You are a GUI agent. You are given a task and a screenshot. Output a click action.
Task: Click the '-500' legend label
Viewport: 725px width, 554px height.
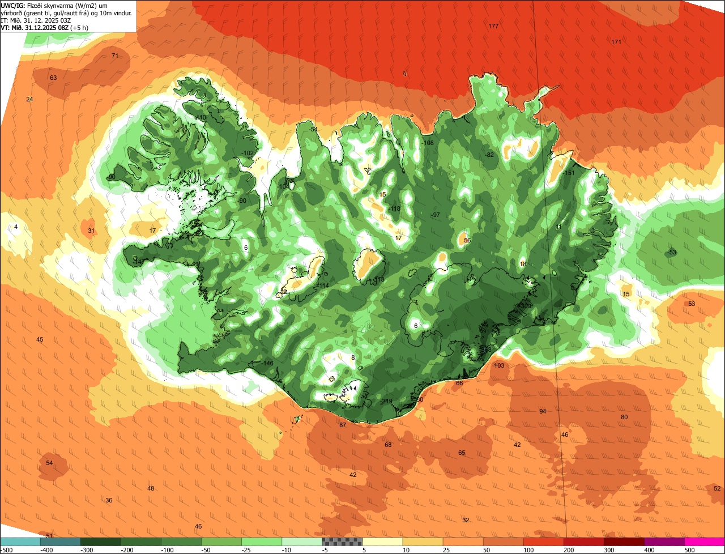tap(6, 549)
